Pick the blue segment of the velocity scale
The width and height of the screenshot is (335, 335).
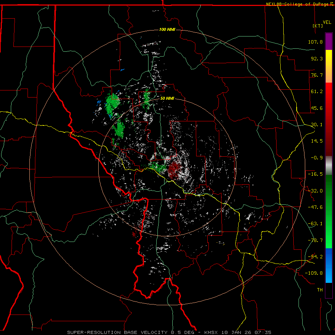point(329,265)
